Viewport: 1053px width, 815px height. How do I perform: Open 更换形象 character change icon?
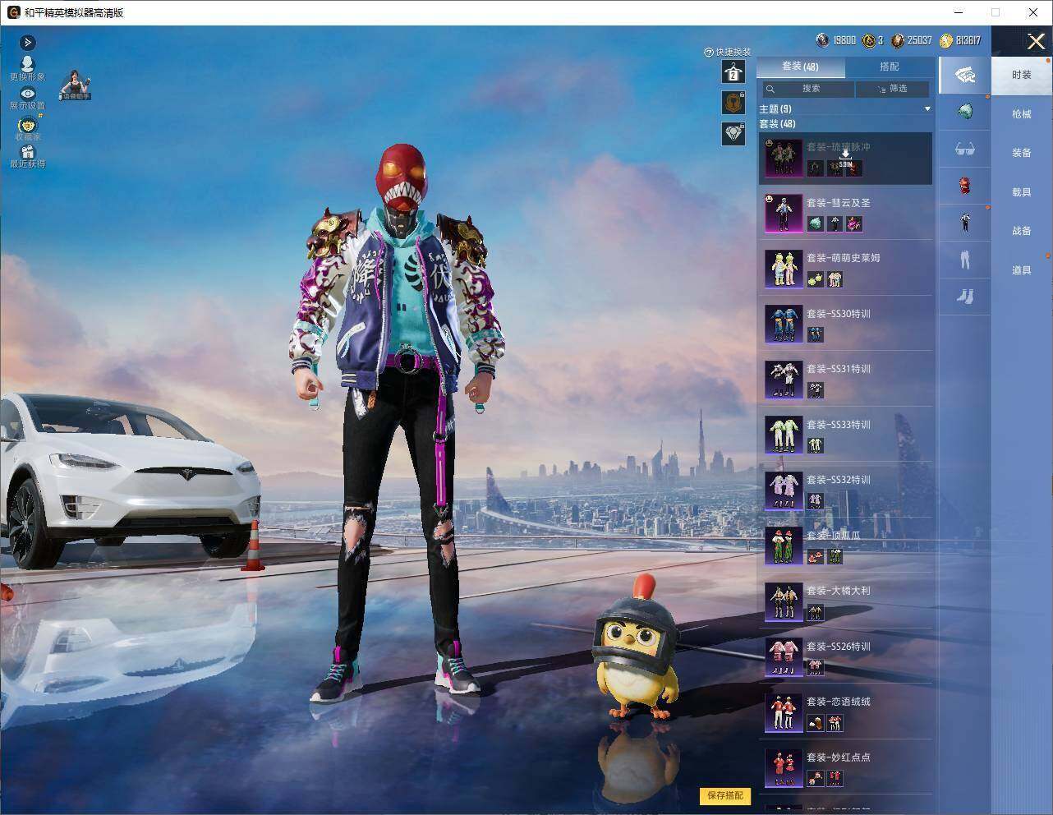click(x=27, y=68)
